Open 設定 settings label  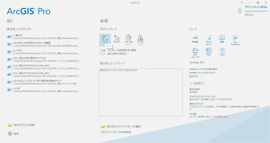16,134
